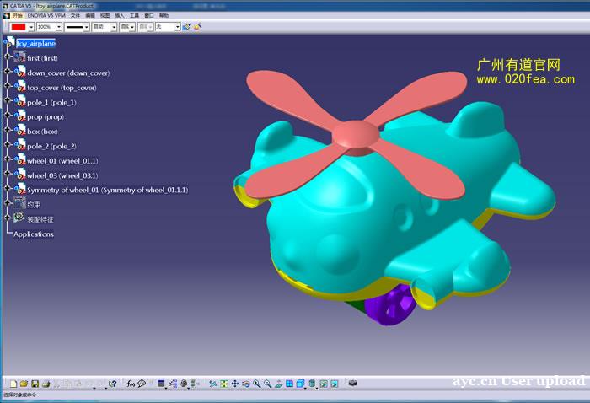Image resolution: width=590 pixels, height=403 pixels.
Task: Click the Print icon in bottom toolbar
Action: (x=46, y=384)
